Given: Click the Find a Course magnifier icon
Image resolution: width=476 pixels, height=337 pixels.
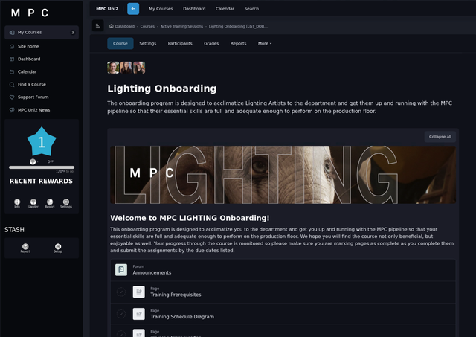Looking at the screenshot, I should 12,85.
